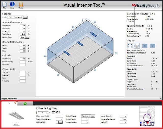Click the Room Cavity Ratio value 3.96

153,74
